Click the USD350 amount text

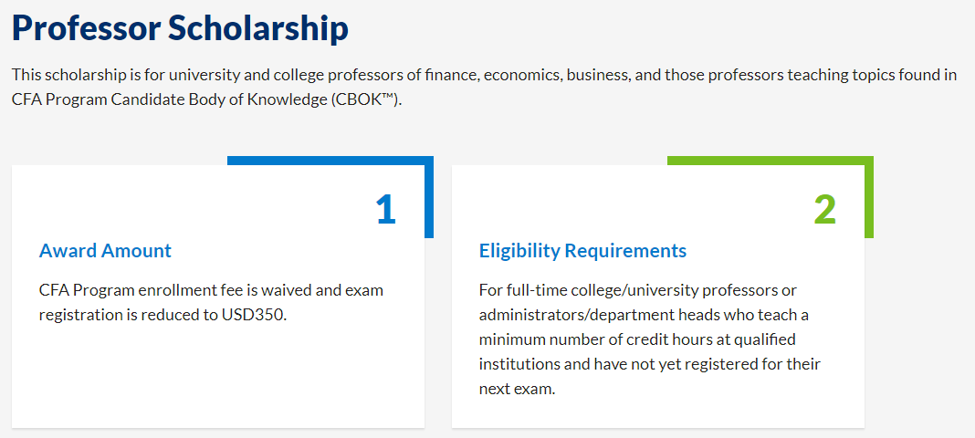click(255, 315)
